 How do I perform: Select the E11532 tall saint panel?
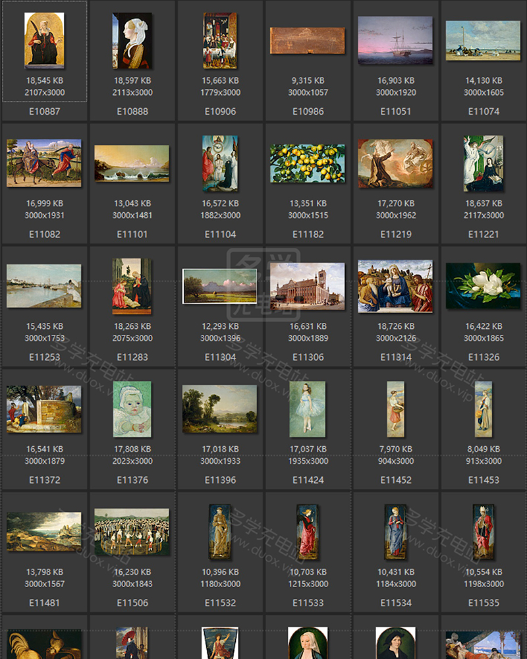pos(220,532)
